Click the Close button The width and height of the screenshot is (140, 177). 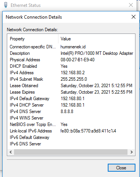pyautogui.click(x=121, y=168)
